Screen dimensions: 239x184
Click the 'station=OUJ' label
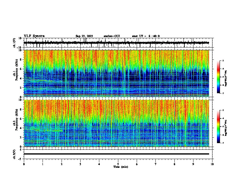click(112, 36)
